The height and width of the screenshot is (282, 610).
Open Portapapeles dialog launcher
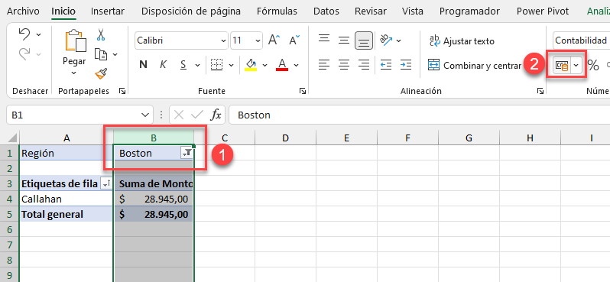(122, 91)
